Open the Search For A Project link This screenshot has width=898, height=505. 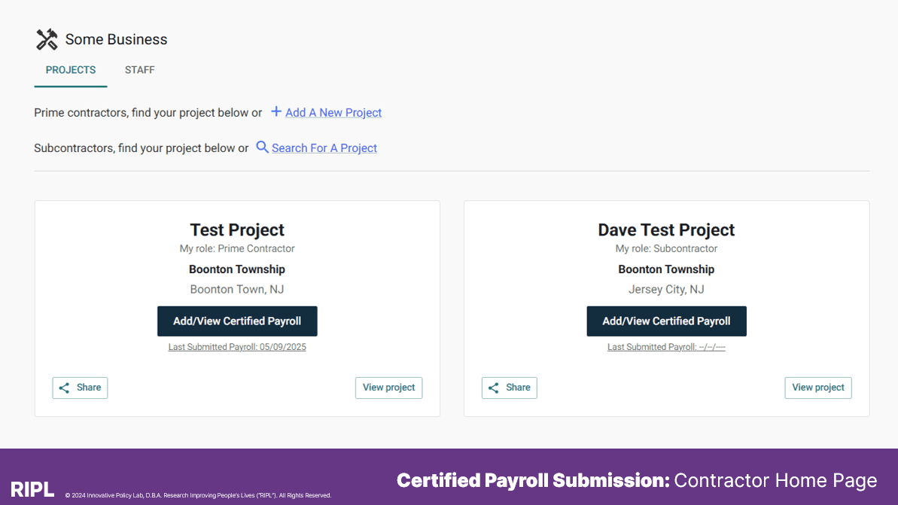324,148
